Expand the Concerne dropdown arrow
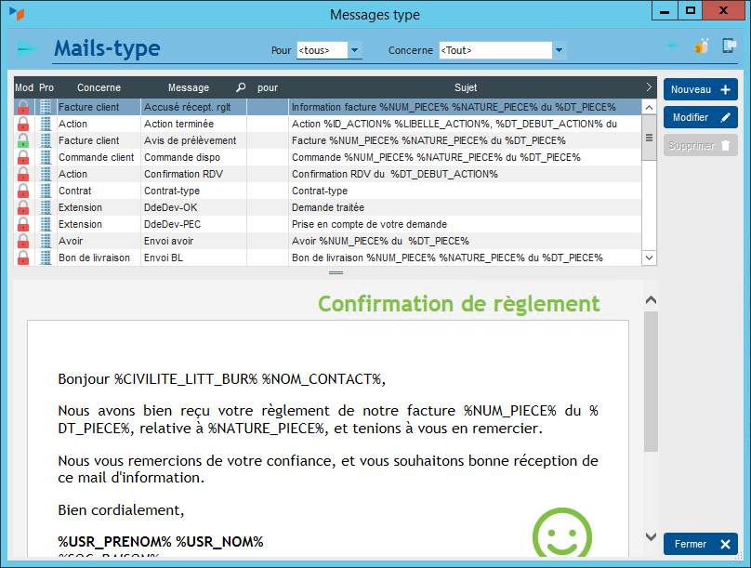Viewport: 751px width, 568px height. [559, 50]
